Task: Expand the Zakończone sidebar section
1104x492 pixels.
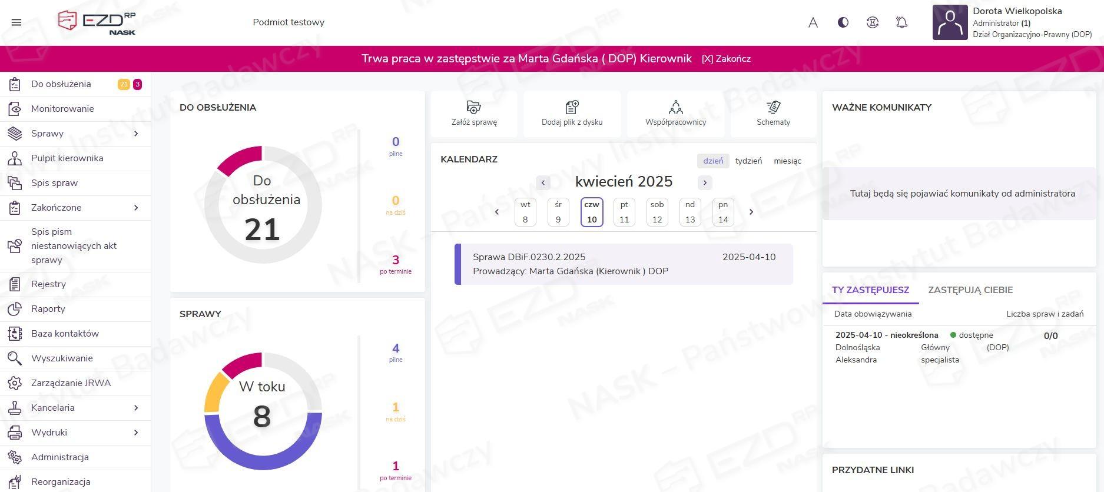Action: click(x=136, y=208)
